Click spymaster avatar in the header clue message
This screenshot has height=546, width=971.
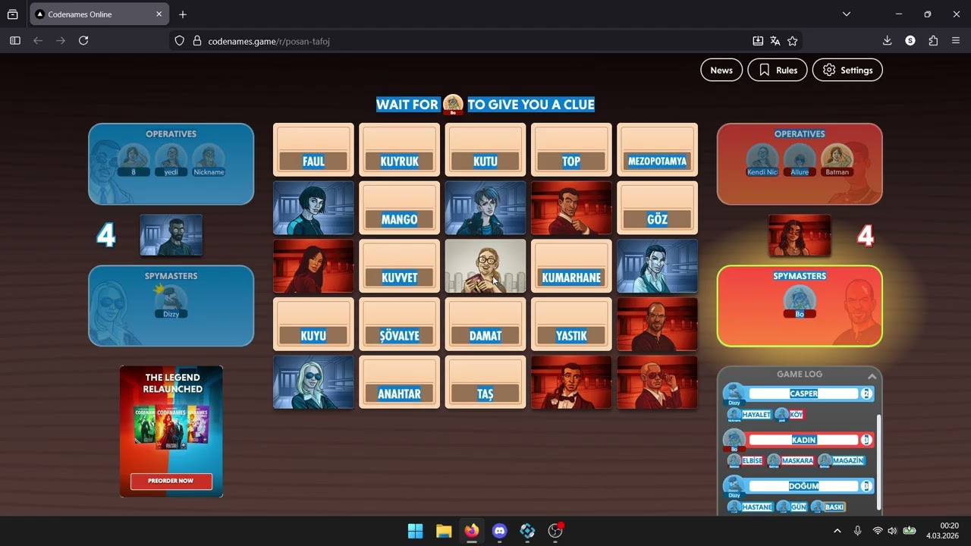pyautogui.click(x=453, y=105)
